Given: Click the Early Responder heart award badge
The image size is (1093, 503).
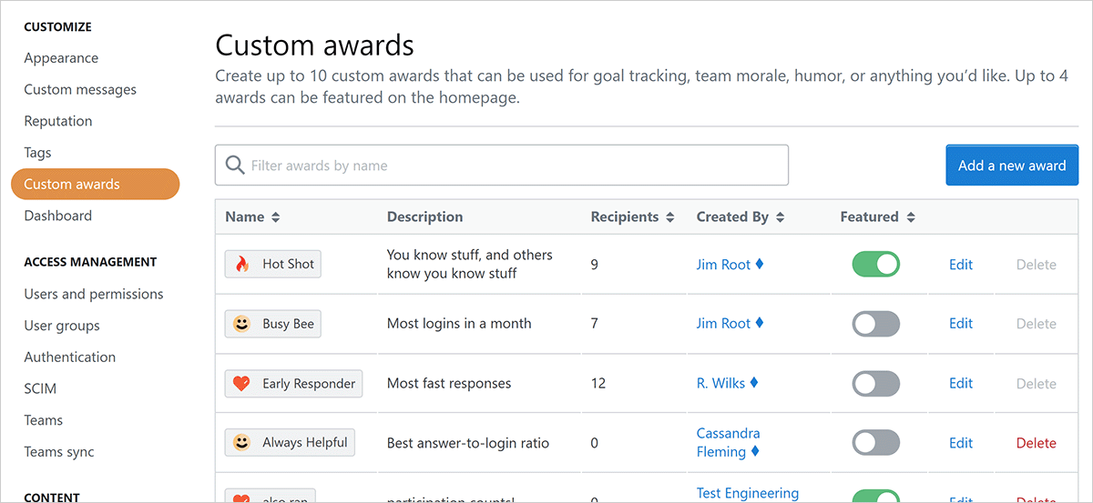Looking at the screenshot, I should [293, 384].
